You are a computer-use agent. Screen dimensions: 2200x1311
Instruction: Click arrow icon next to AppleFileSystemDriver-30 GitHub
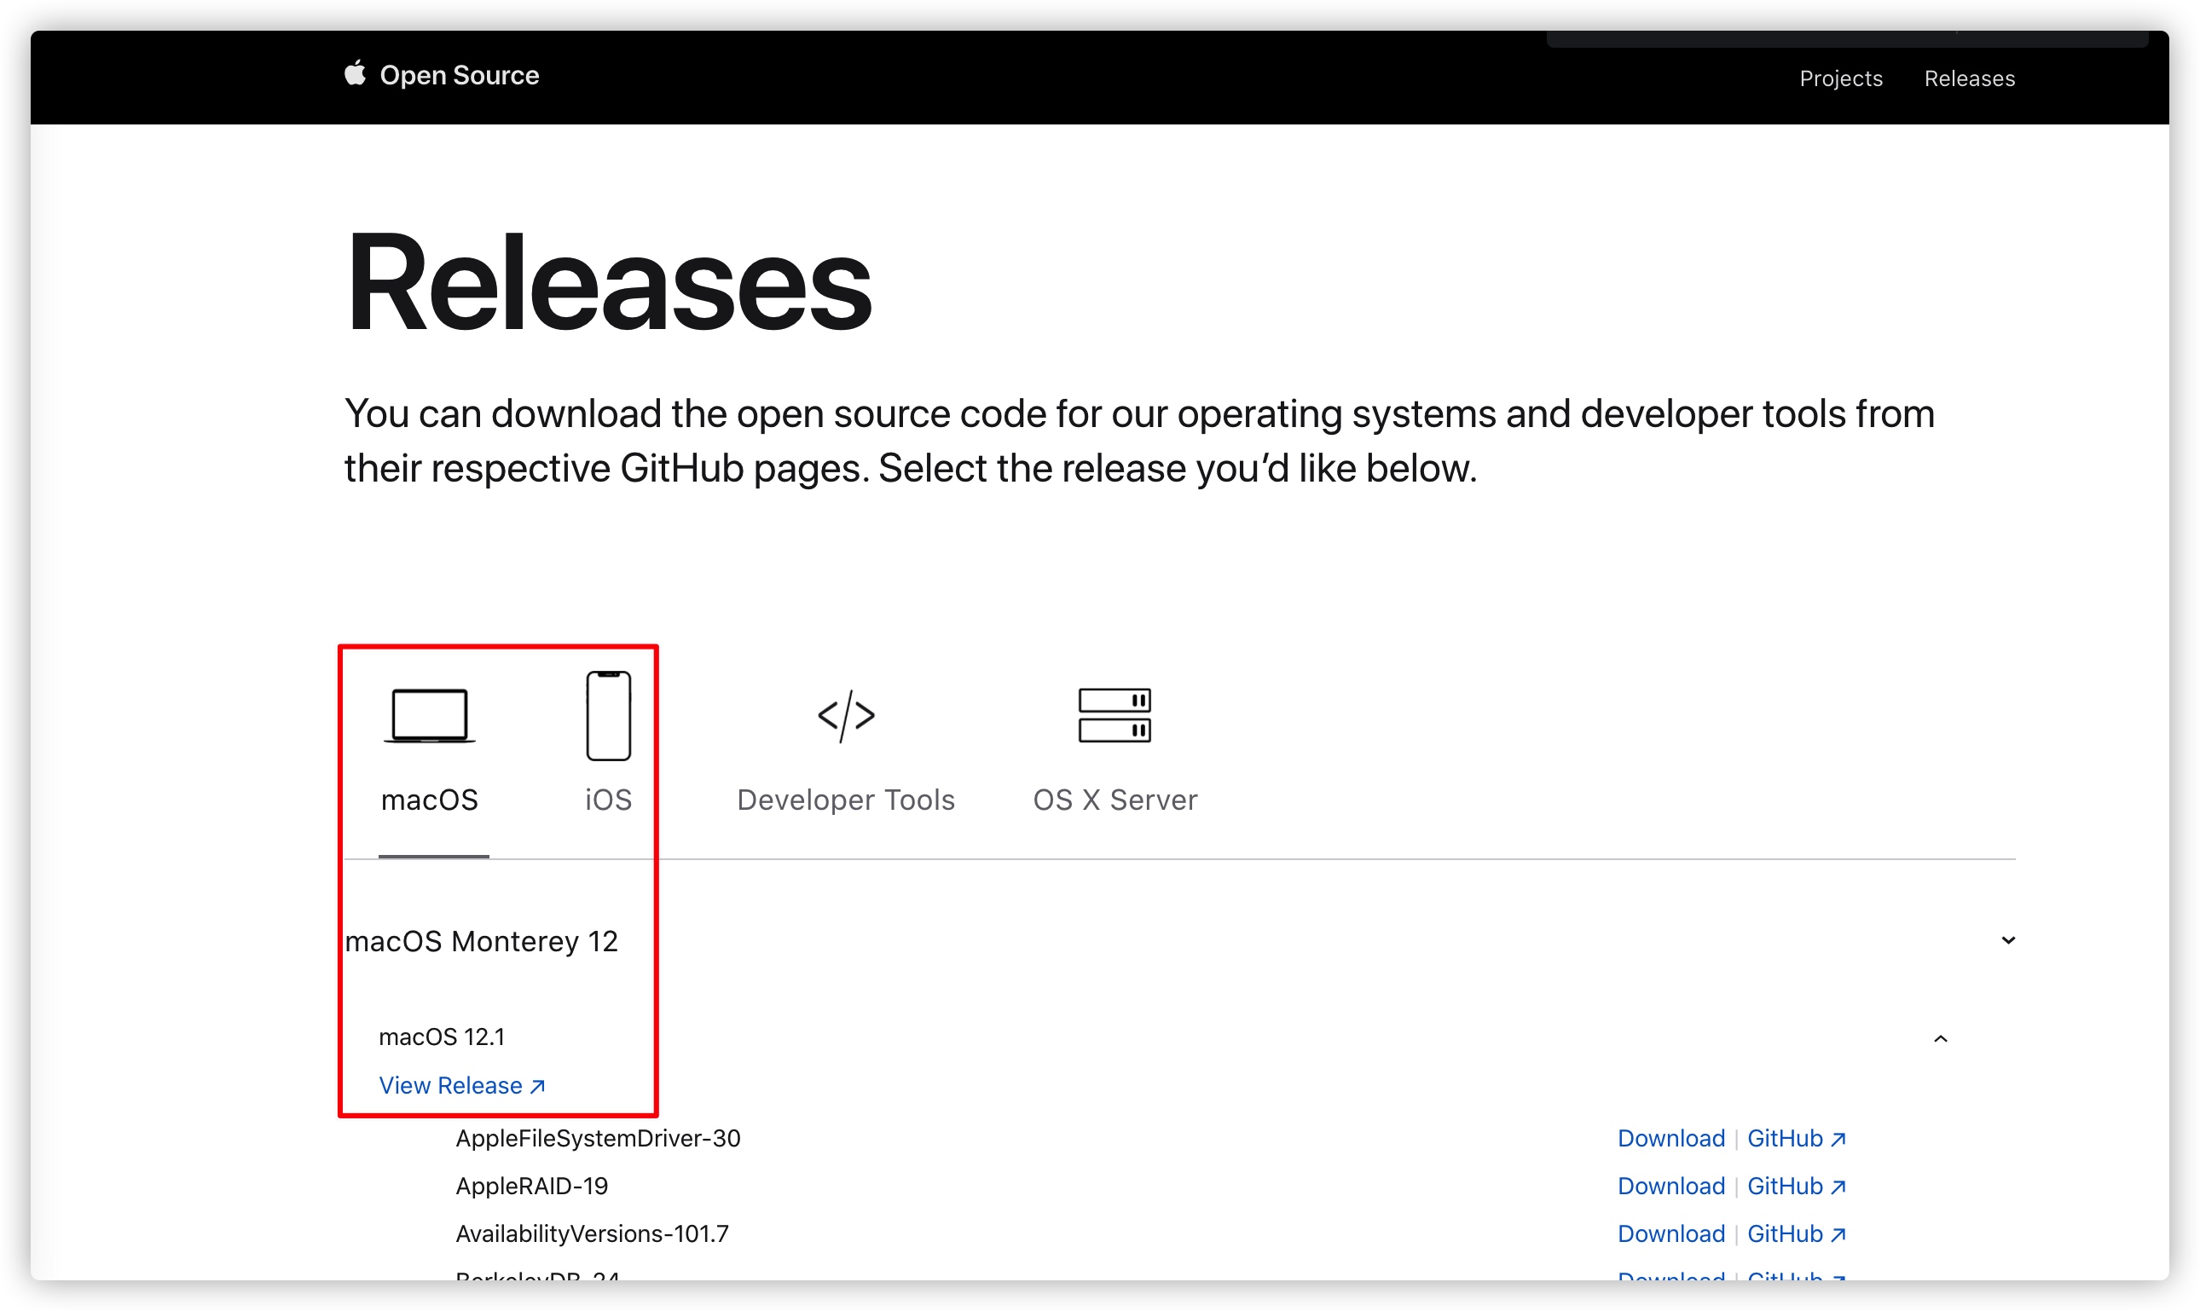point(1838,1140)
